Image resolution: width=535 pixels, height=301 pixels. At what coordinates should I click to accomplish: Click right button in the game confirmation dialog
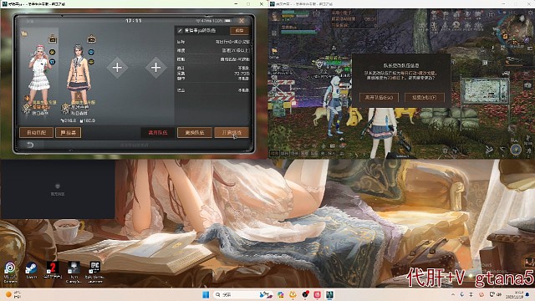424,97
